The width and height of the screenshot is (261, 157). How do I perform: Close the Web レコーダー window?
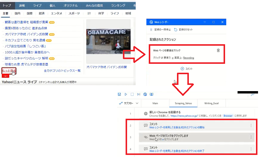click(x=222, y=22)
